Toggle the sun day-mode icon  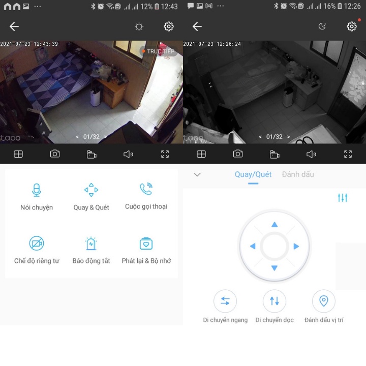[x=139, y=26]
